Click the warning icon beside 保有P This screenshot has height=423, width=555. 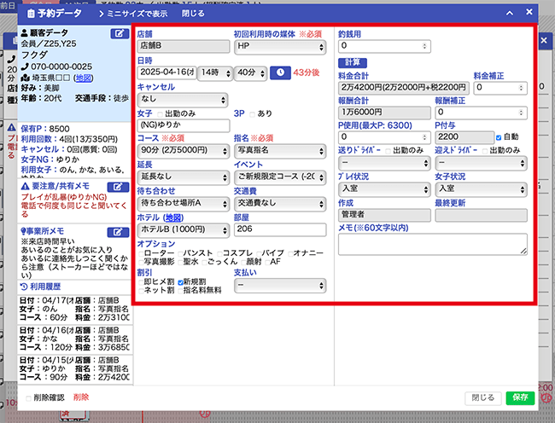[x=12, y=128]
